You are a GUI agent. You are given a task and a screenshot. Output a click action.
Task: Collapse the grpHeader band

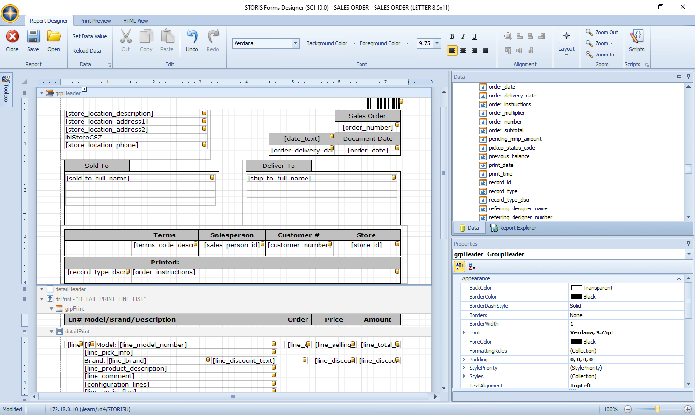click(42, 93)
